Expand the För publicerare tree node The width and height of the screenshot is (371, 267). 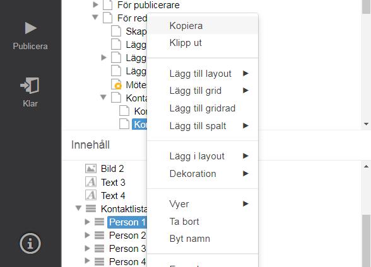pyautogui.click(x=95, y=4)
